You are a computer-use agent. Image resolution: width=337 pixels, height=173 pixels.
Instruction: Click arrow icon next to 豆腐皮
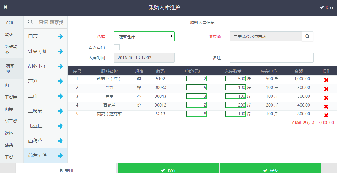60,111
